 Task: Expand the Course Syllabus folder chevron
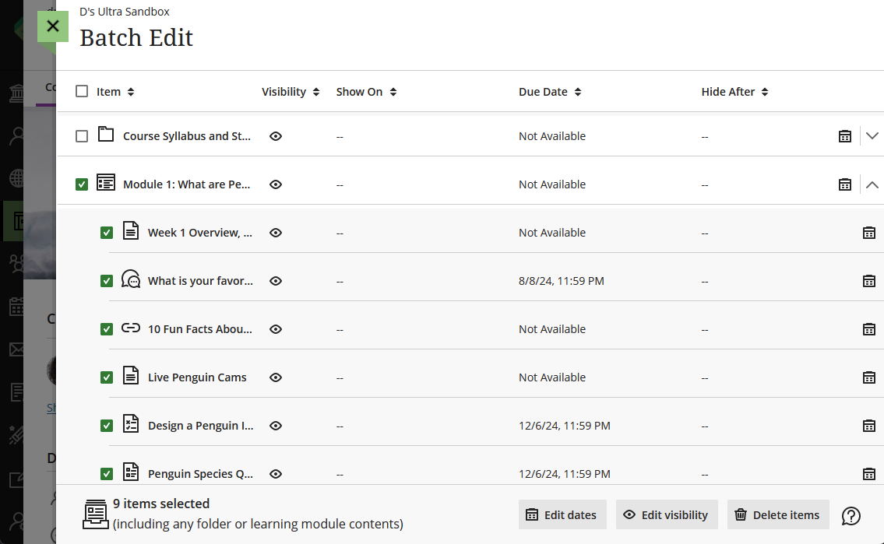point(872,136)
